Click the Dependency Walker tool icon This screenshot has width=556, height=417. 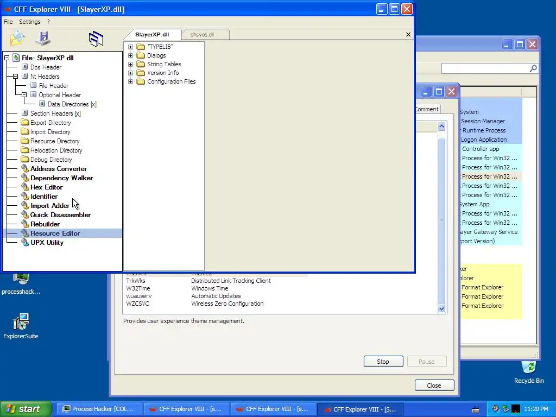tap(25, 178)
